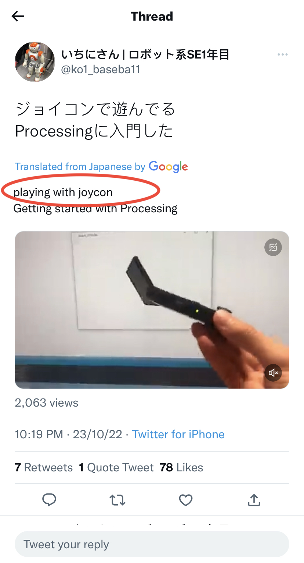Go back using the left arrow
The width and height of the screenshot is (304, 563).
coord(18,16)
